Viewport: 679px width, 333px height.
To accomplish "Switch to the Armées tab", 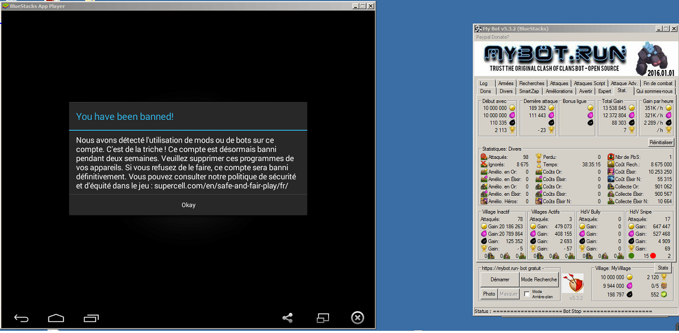I will (x=506, y=84).
